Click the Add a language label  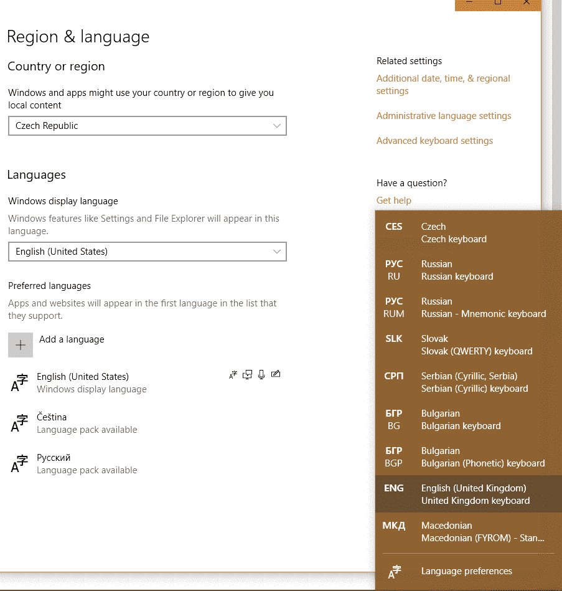pos(72,339)
